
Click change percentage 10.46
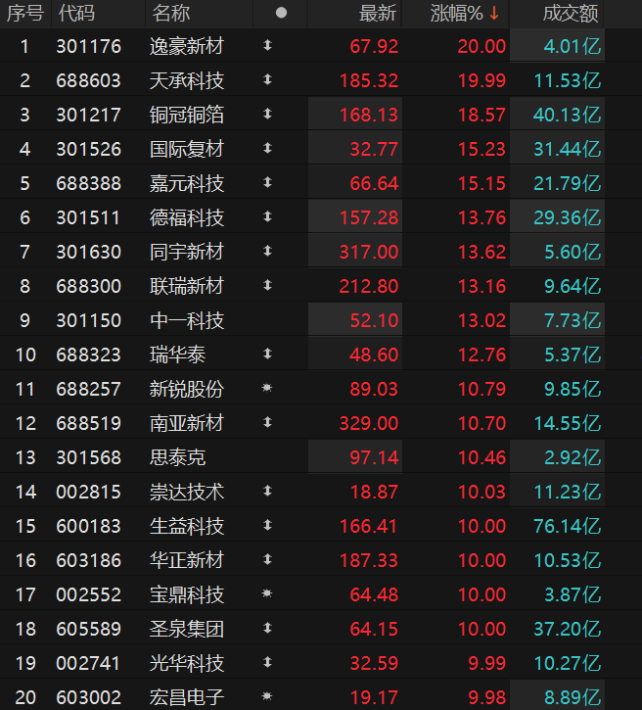click(481, 457)
